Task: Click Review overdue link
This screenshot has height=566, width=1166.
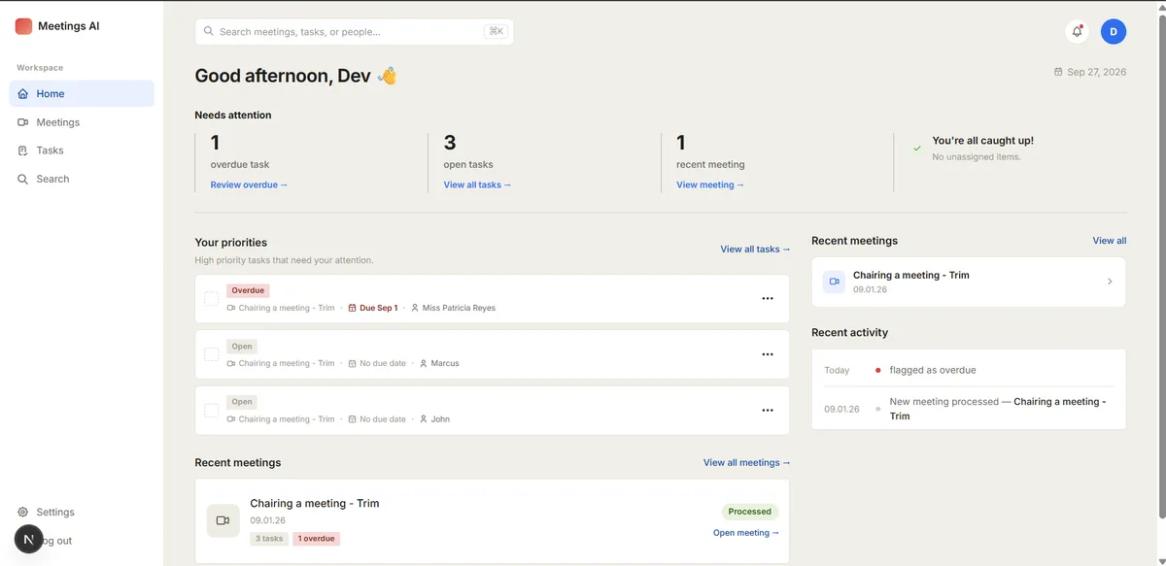Action: [250, 184]
